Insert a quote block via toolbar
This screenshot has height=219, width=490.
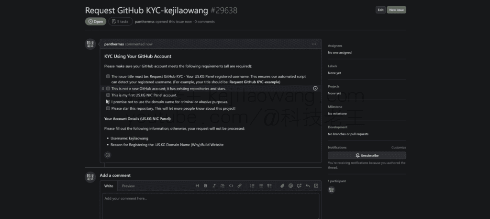(223, 186)
